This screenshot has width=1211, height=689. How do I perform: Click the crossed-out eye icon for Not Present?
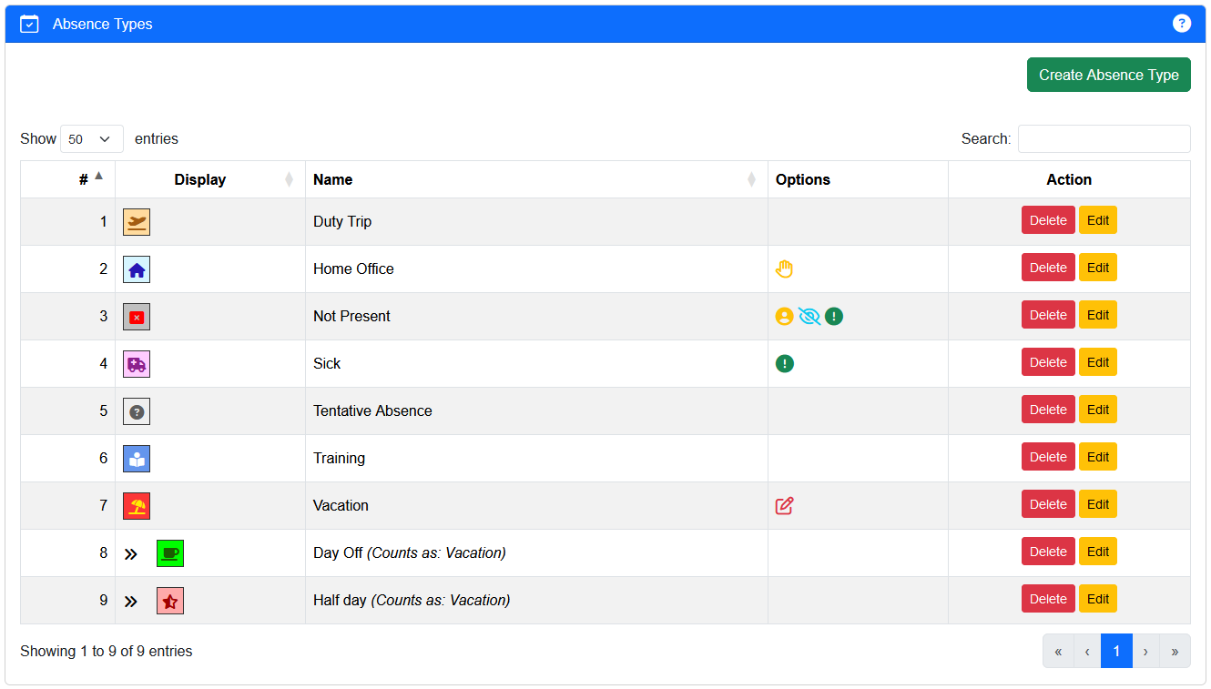(x=809, y=316)
